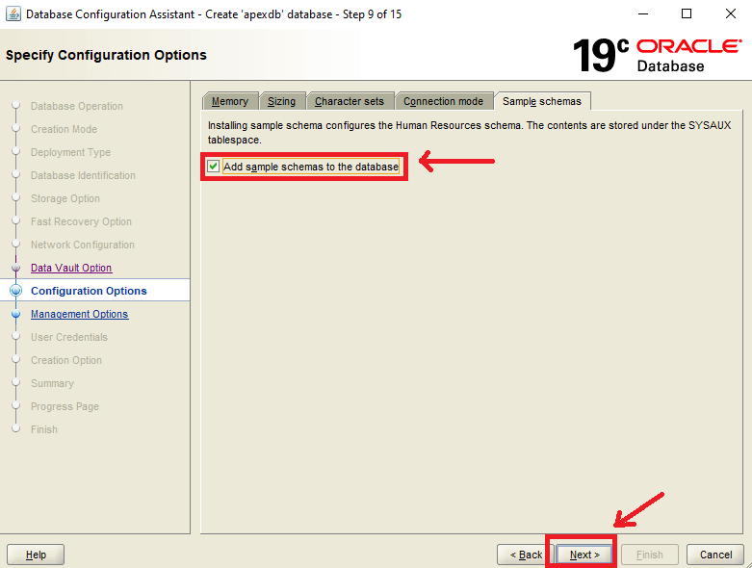Click the Java icon in the title bar
The height and width of the screenshot is (568, 752).
click(13, 14)
